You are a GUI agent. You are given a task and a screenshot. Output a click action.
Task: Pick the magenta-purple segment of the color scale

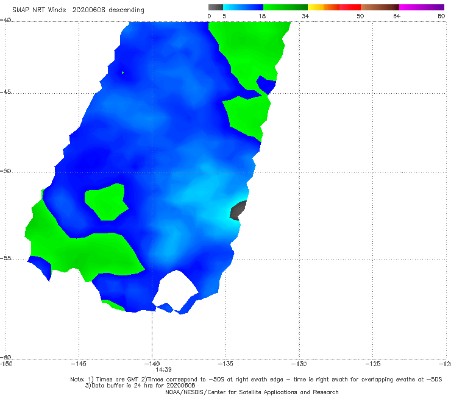(422, 7)
